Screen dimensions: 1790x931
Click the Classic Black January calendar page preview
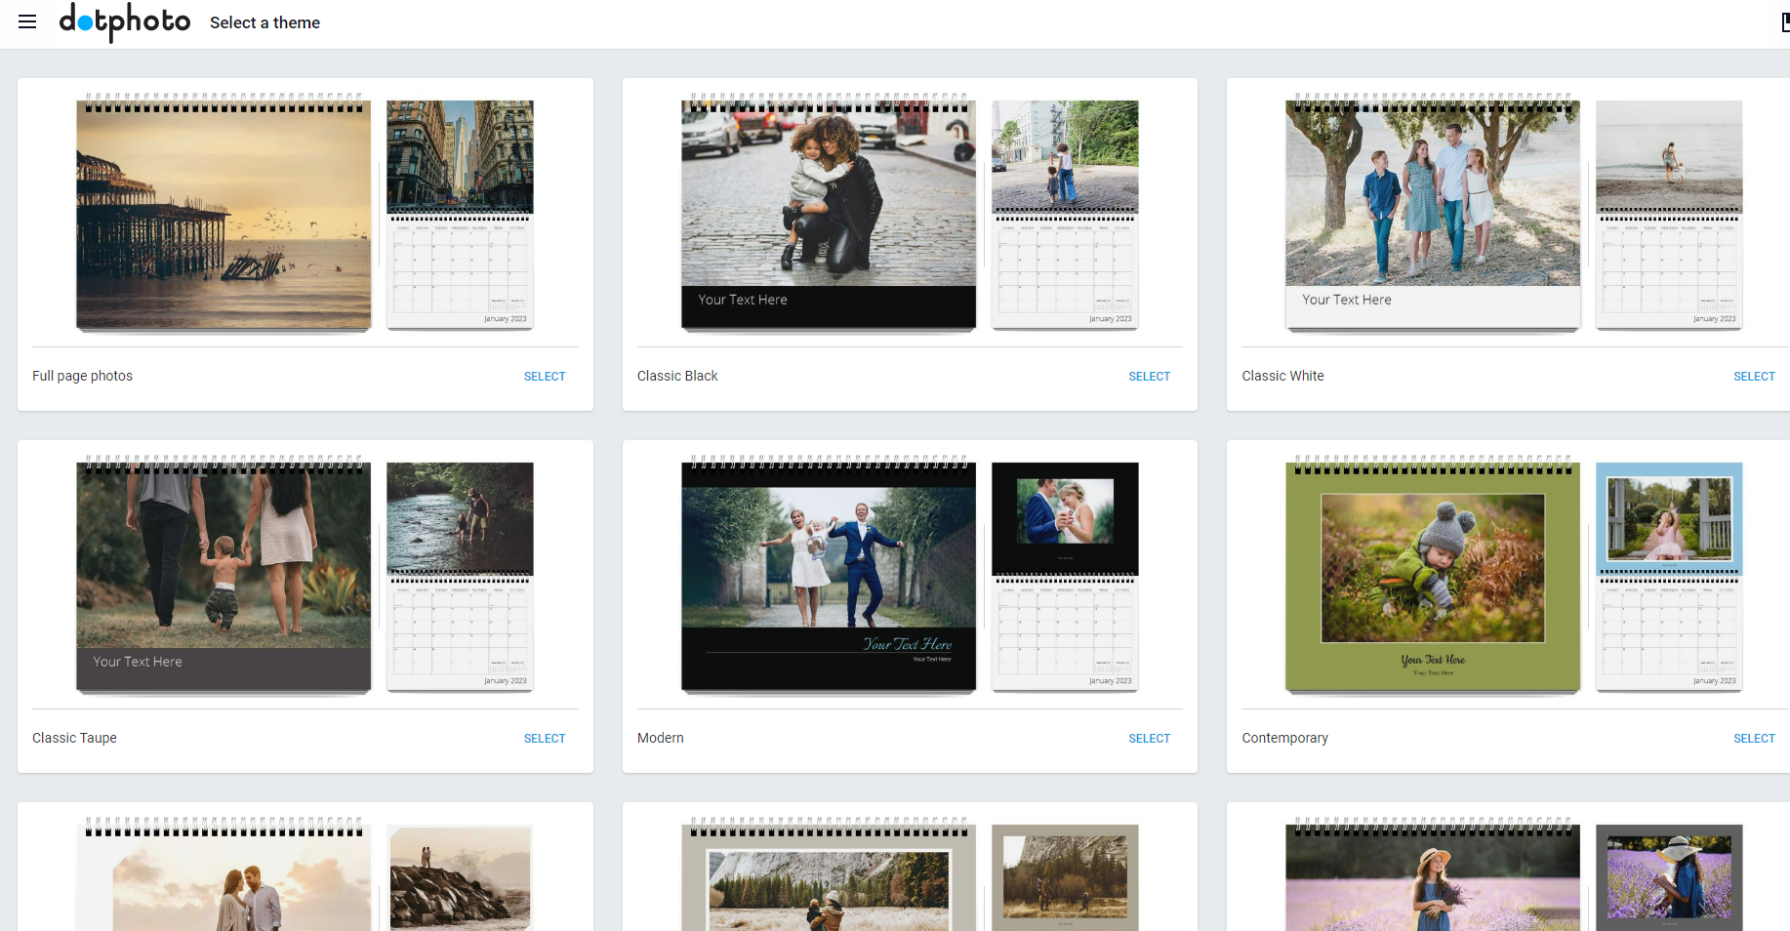tap(1065, 215)
